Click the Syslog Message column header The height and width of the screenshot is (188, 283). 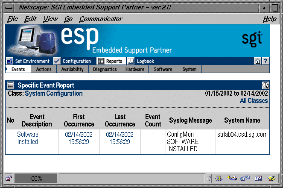[x=190, y=120]
